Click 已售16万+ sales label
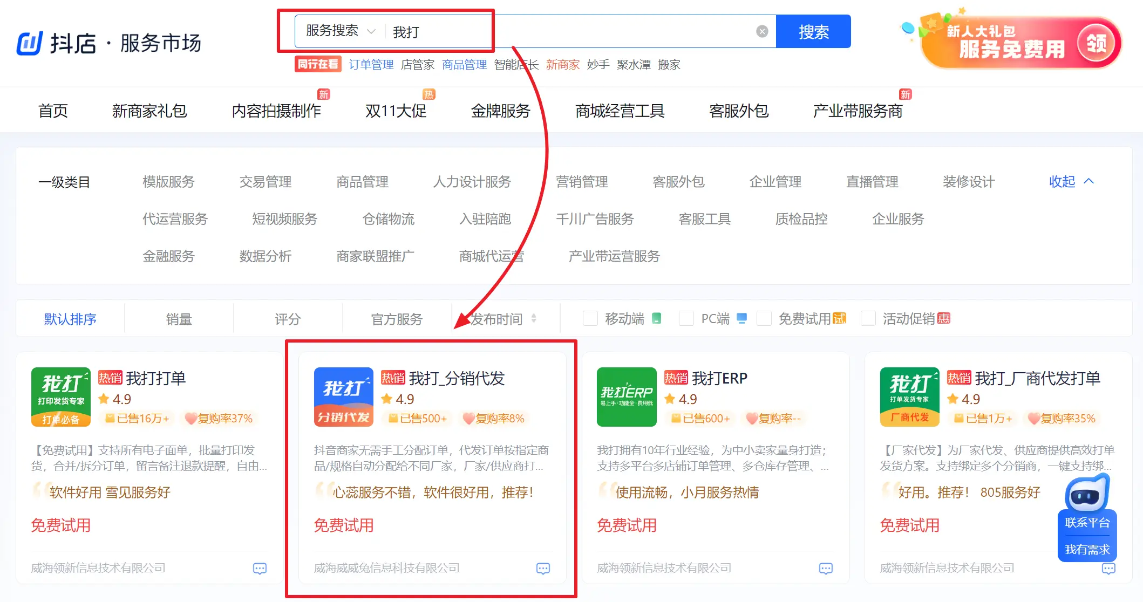 click(137, 418)
